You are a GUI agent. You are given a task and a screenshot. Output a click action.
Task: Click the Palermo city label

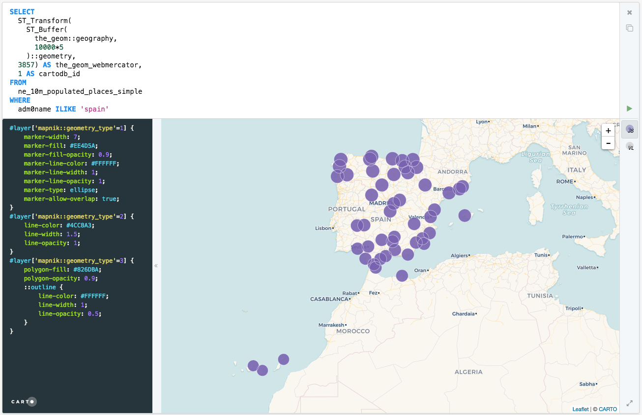[x=573, y=236]
